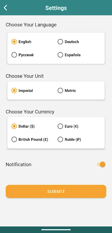The height and width of the screenshot is (233, 112).
Task: Select Euro (€) currency
Action: tap(60, 126)
